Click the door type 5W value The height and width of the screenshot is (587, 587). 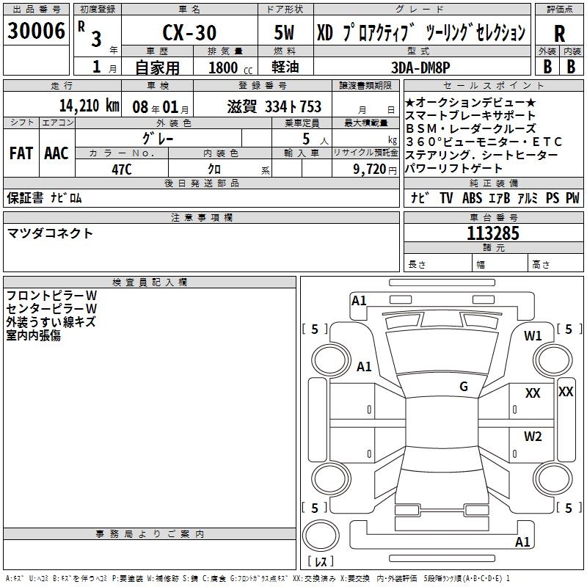284,32
